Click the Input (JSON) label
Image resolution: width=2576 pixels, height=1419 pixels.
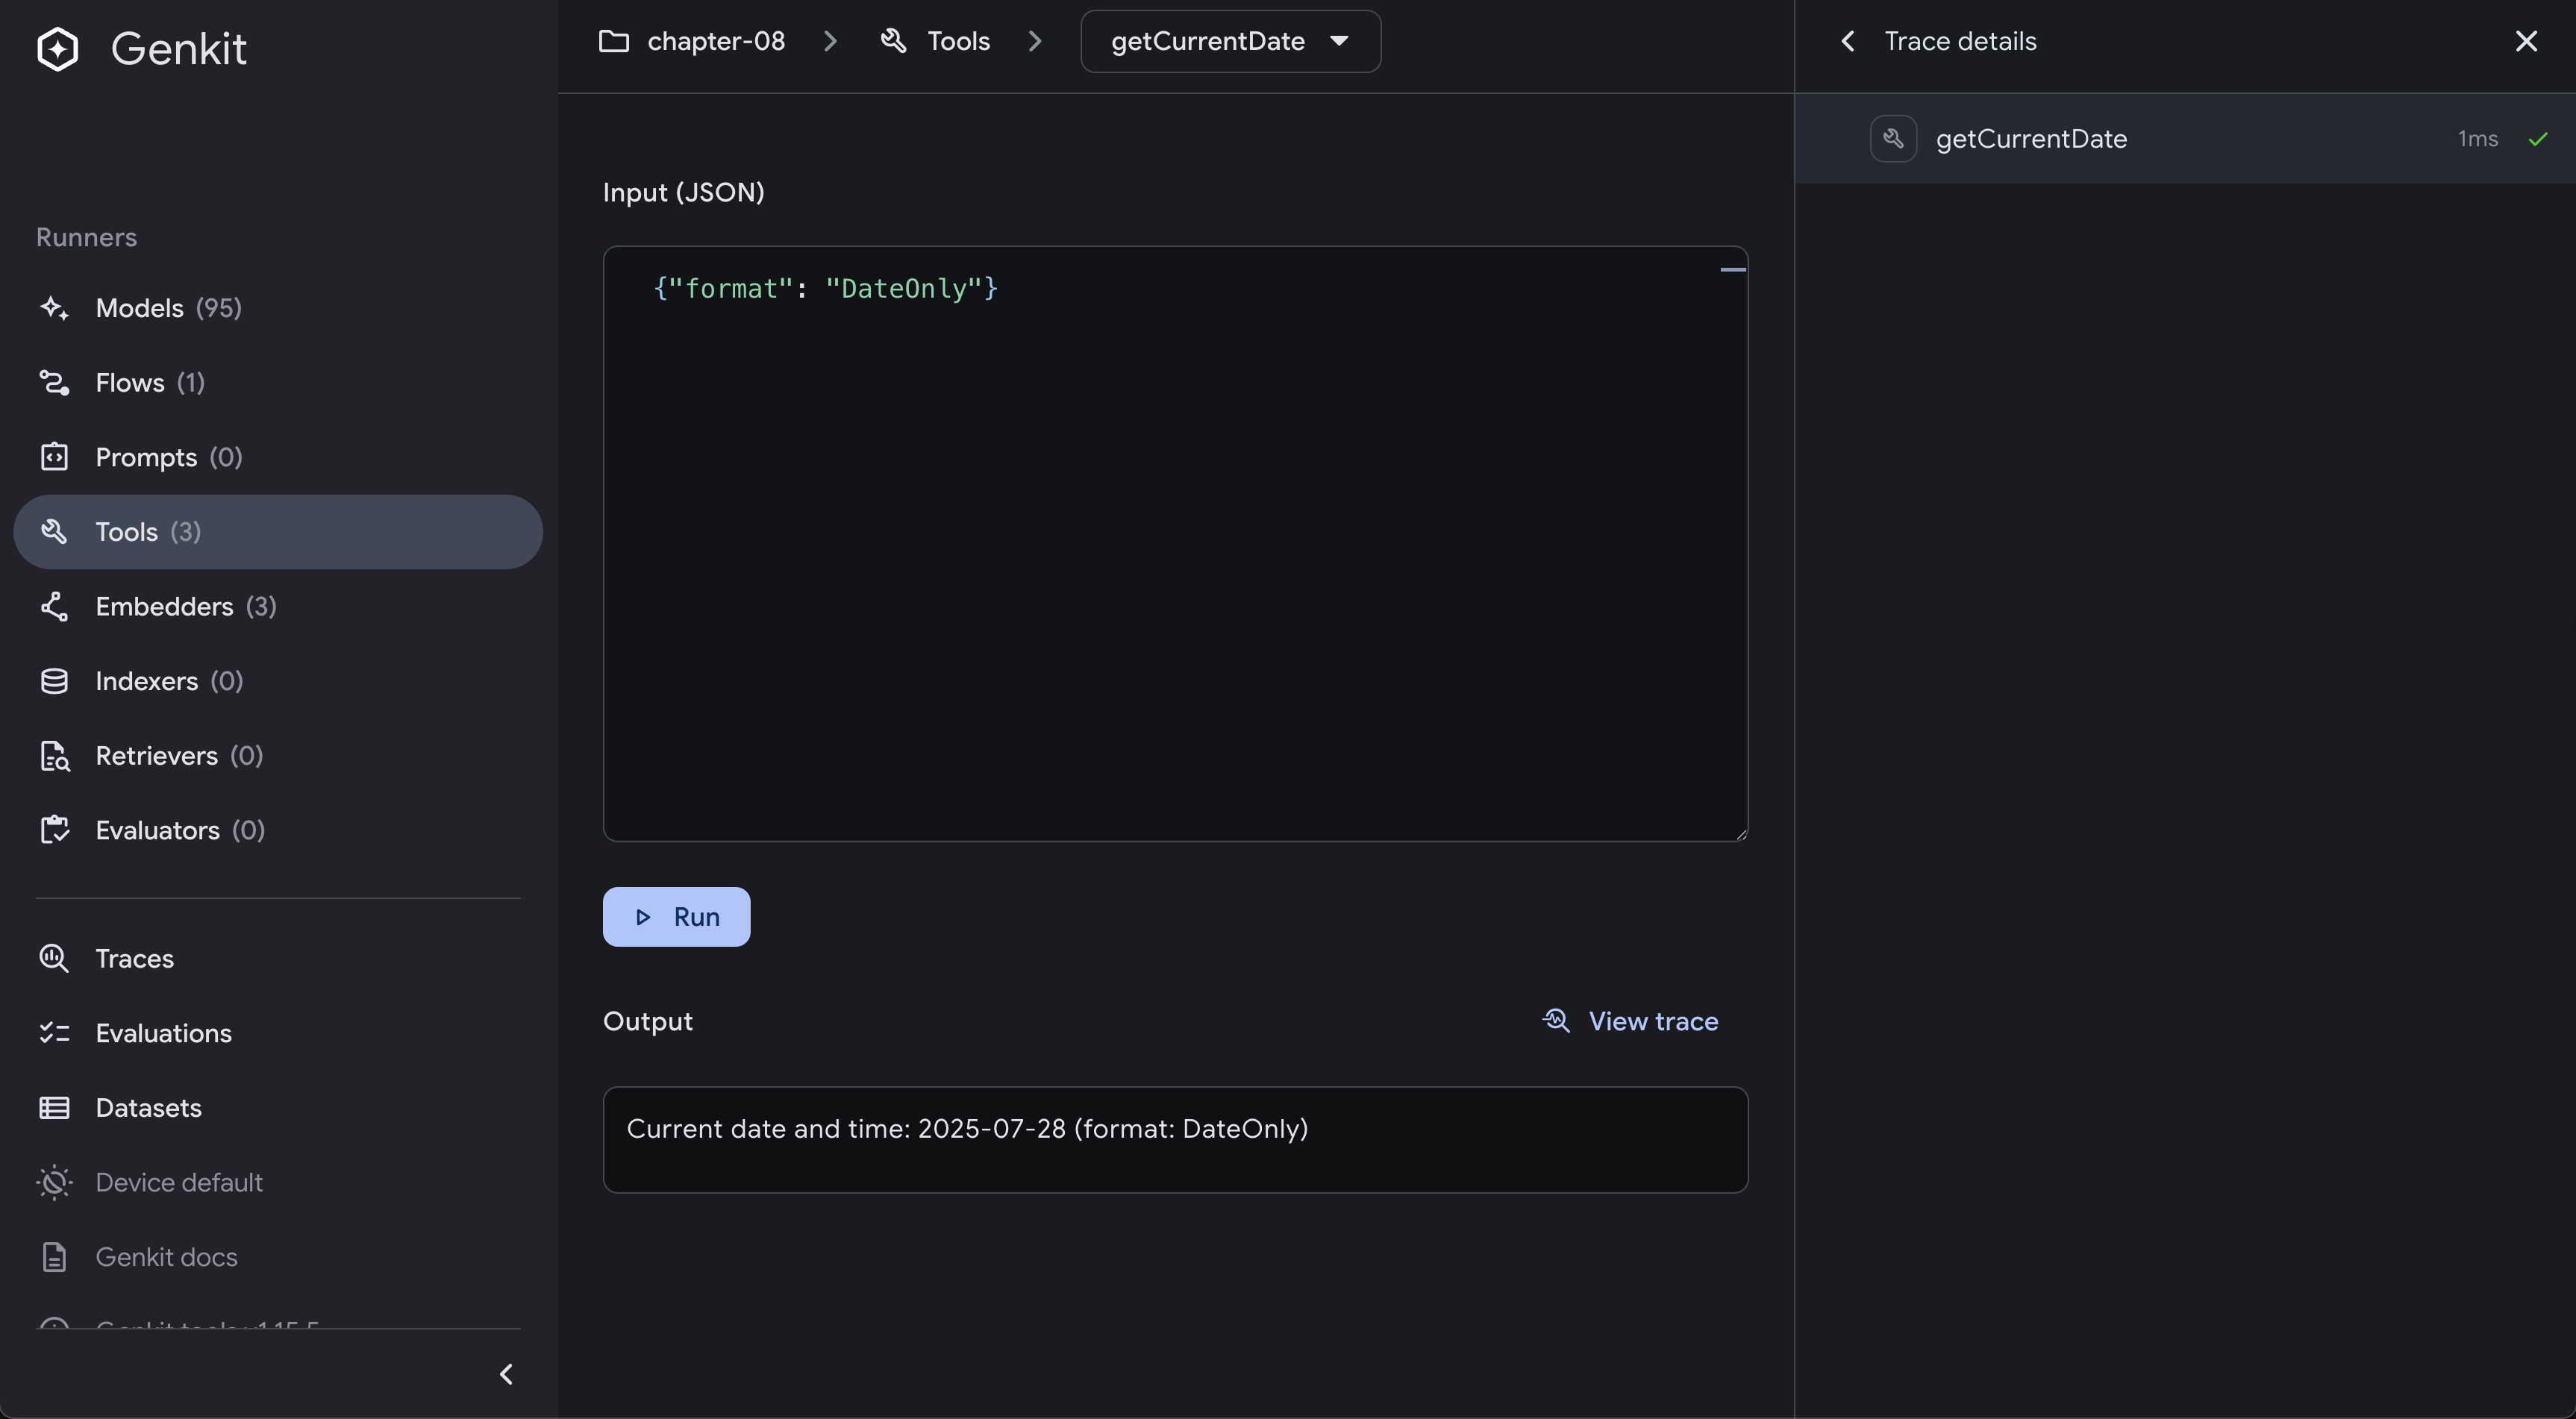pyautogui.click(x=683, y=192)
